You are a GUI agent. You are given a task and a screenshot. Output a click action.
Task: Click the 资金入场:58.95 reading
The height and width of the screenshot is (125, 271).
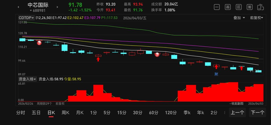[x=51, y=79]
